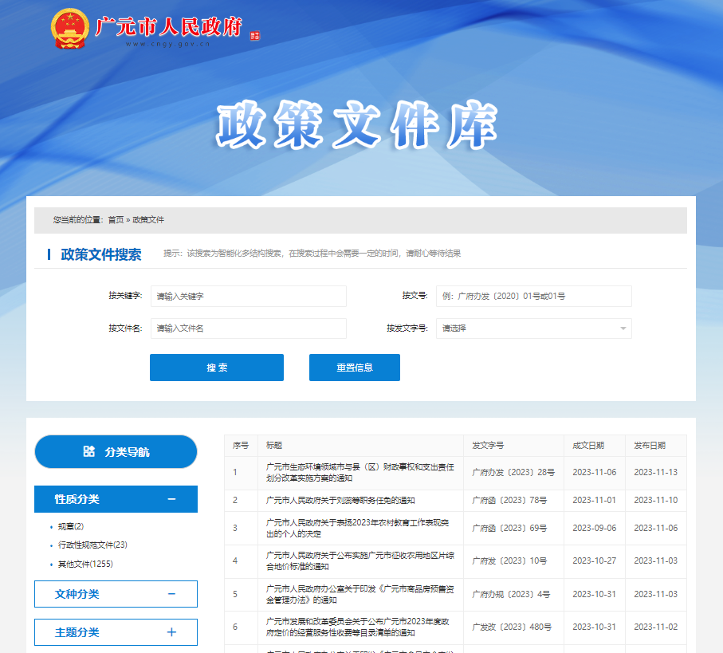This screenshot has height=653, width=723.
Task: Select the 按文件名 file name input
Action: [x=248, y=328]
